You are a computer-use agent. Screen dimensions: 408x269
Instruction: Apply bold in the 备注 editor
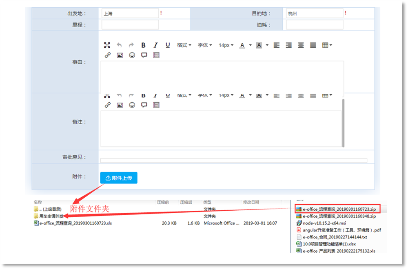tap(143, 95)
